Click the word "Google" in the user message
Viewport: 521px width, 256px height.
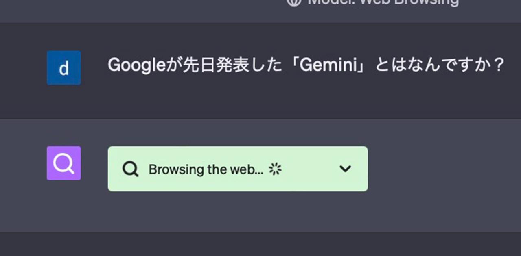click(136, 65)
